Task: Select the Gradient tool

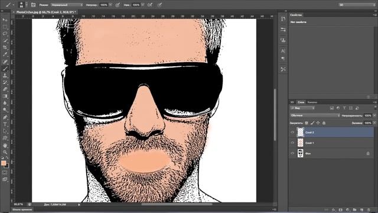Action: (5, 96)
